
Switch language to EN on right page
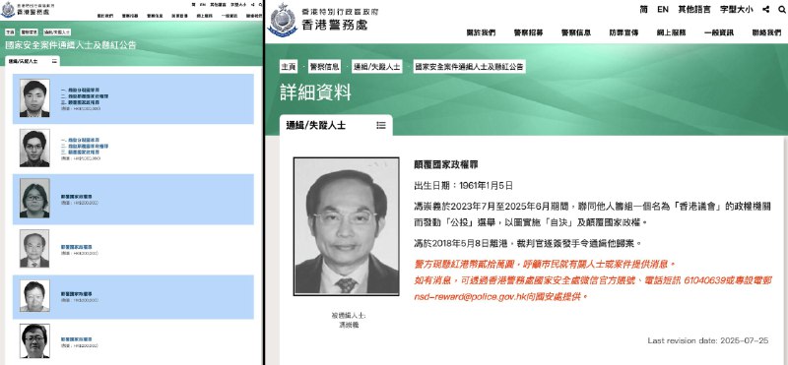click(663, 9)
